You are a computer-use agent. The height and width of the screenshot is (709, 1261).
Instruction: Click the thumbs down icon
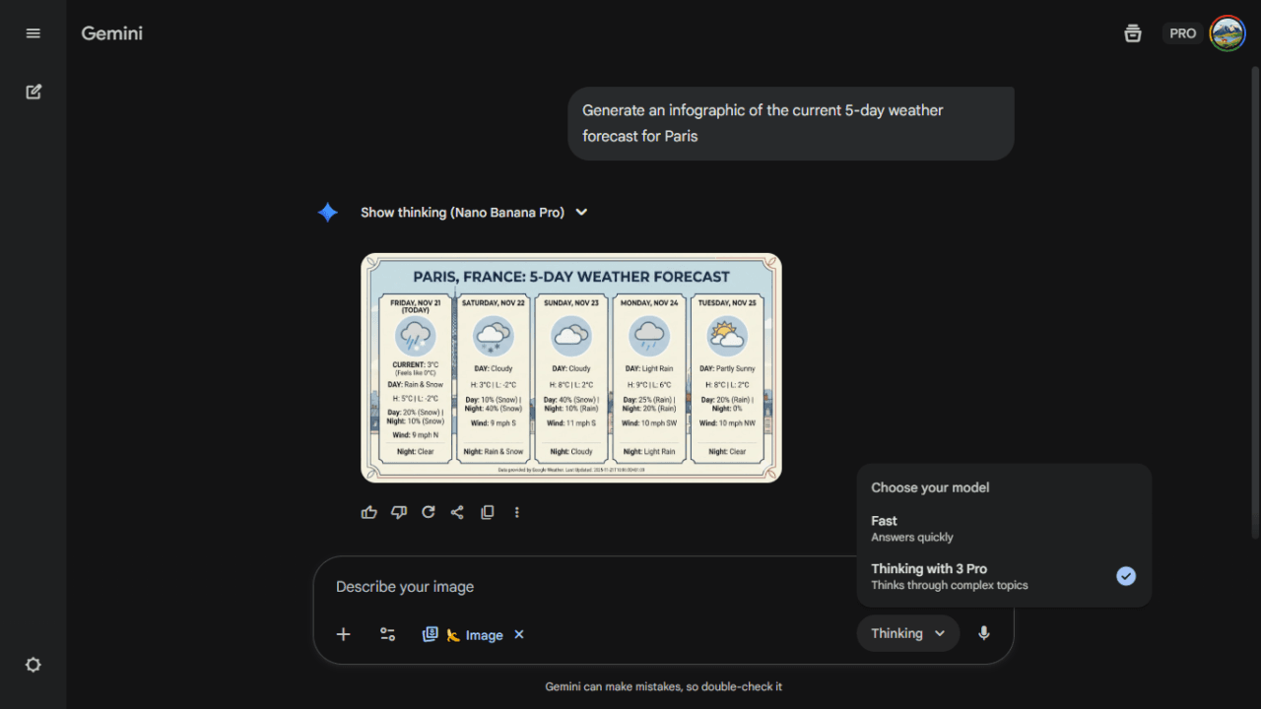pos(399,512)
